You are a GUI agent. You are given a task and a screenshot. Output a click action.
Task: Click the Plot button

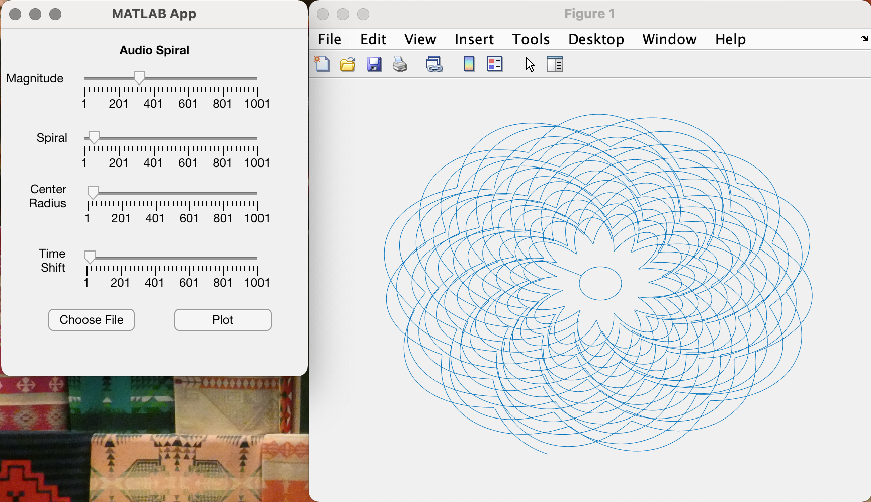223,320
